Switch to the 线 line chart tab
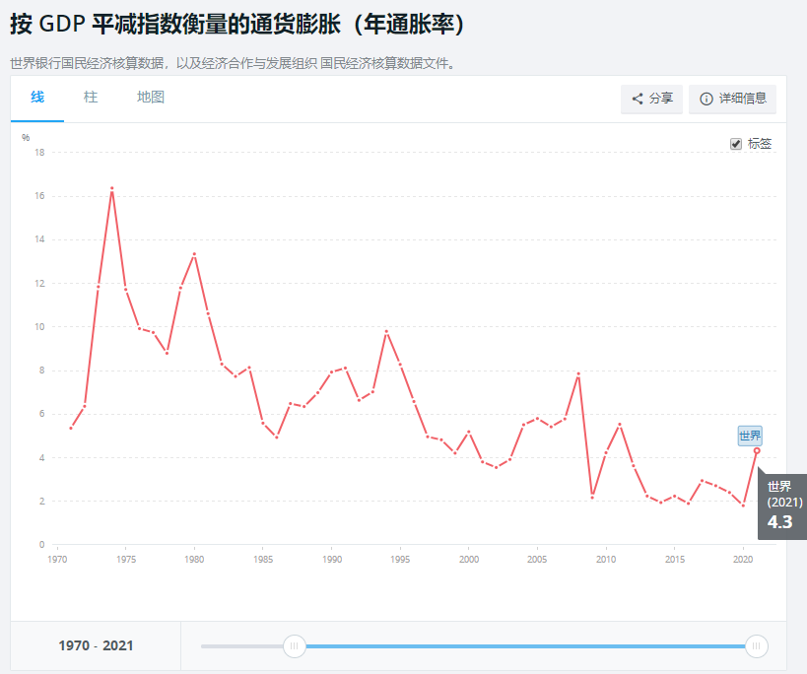Screen dimensions: 807x674 click(37, 98)
